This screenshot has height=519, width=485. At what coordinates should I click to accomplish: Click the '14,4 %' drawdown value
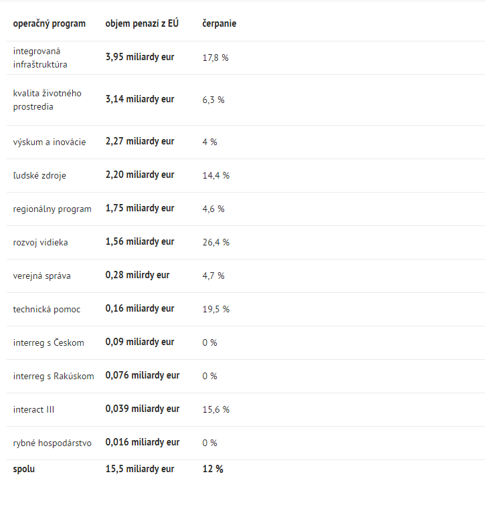[x=216, y=175]
